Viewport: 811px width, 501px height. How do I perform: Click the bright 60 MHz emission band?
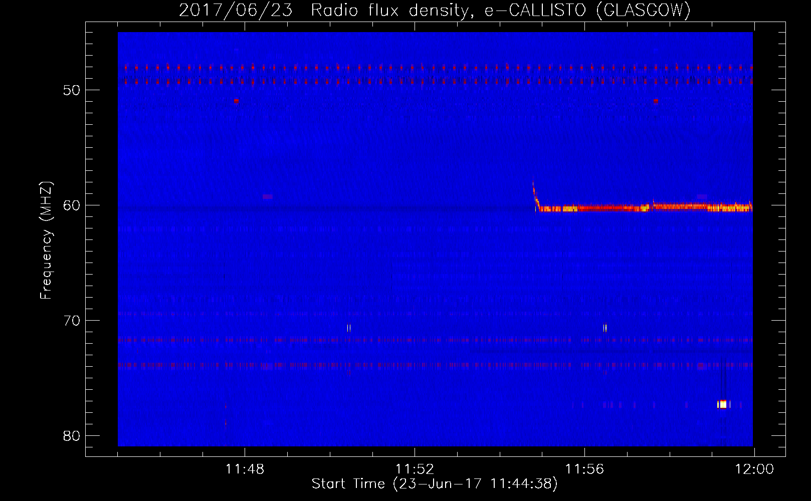(x=645, y=207)
